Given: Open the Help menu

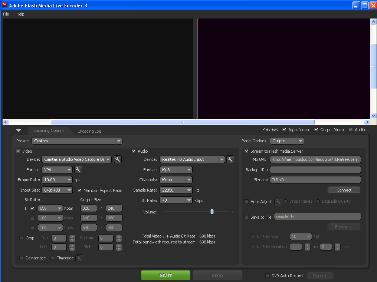Looking at the screenshot, I should point(20,14).
